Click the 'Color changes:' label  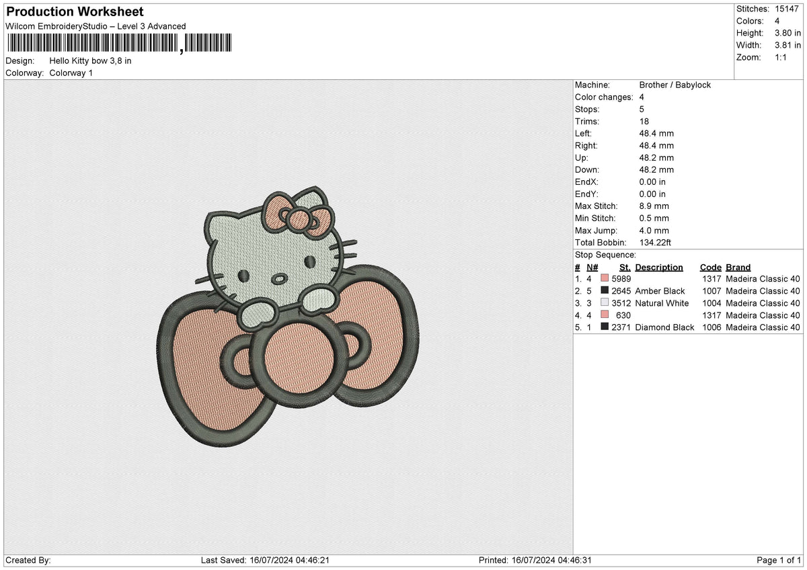[x=603, y=97]
